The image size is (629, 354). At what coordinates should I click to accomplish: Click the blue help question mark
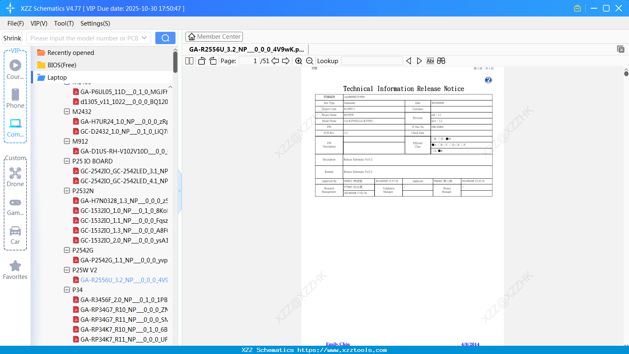(x=488, y=80)
